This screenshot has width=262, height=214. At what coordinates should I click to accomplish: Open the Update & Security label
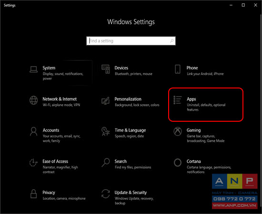(131, 193)
